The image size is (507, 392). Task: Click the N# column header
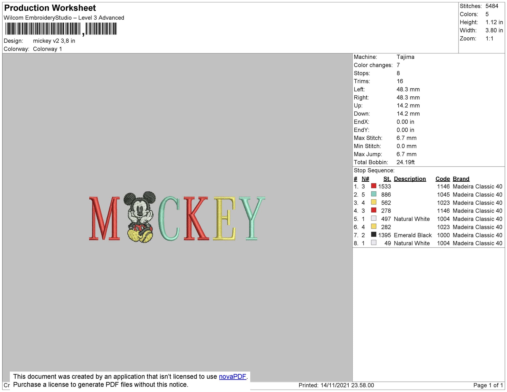pos(365,179)
